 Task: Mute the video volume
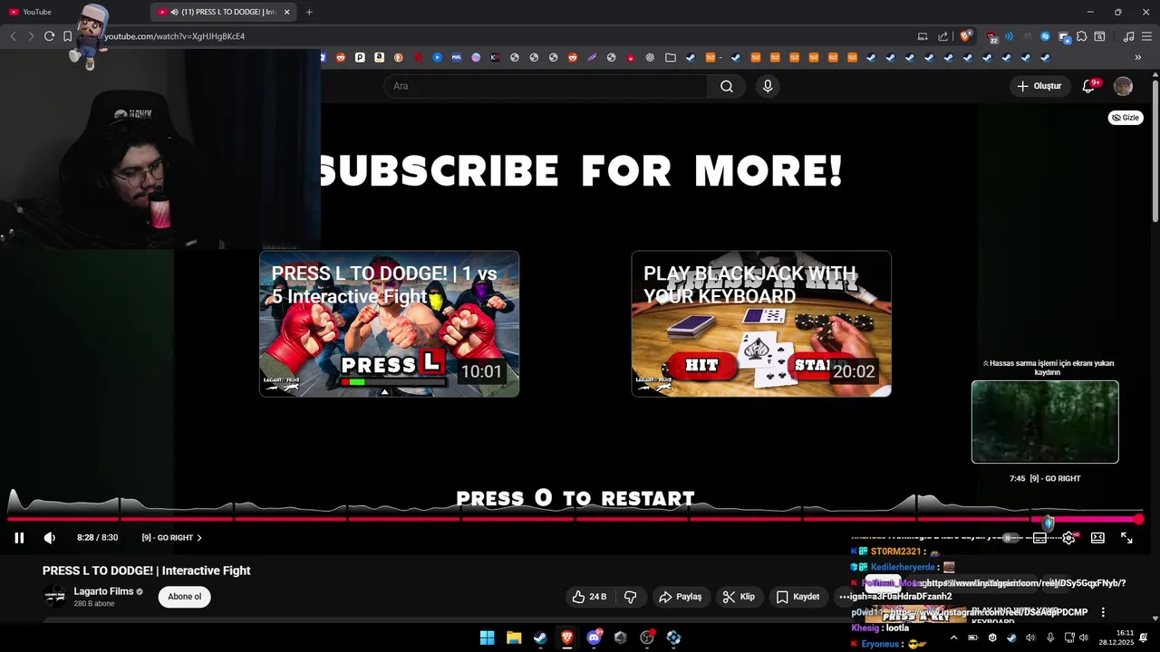pos(50,538)
